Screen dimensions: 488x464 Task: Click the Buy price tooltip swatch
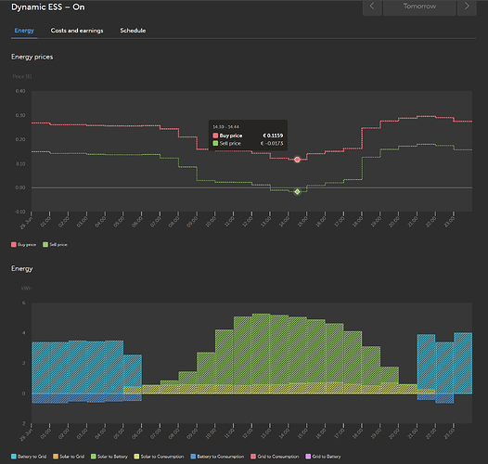[x=215, y=135]
